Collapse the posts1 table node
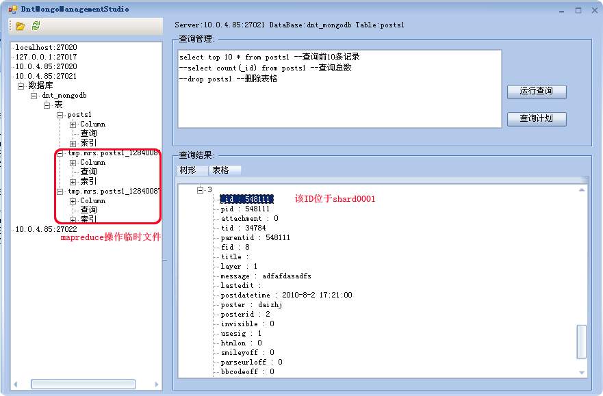The height and width of the screenshot is (396, 603). pos(60,115)
